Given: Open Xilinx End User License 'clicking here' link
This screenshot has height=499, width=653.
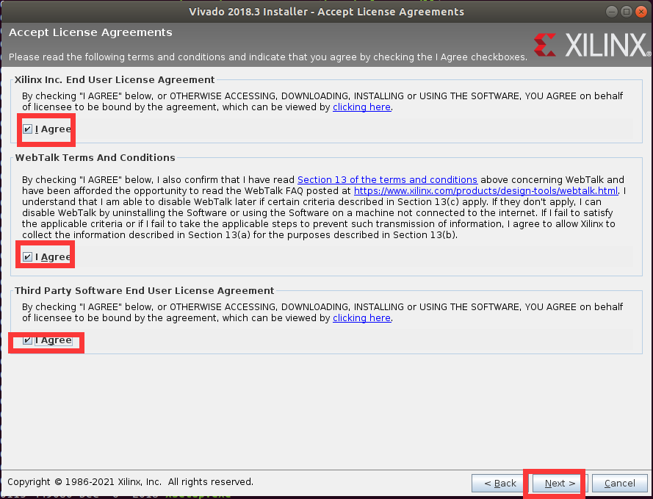Looking at the screenshot, I should 361,107.
